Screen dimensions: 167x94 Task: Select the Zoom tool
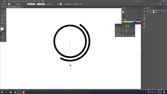coord(4,26)
